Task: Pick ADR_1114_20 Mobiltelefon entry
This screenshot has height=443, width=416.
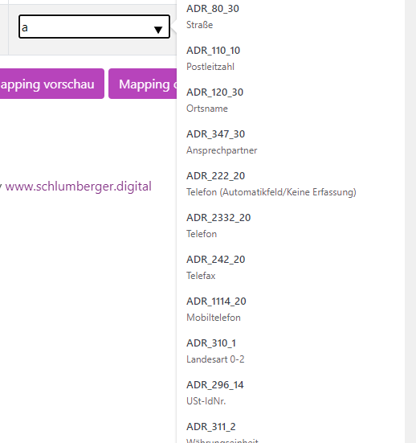Action: coord(291,310)
